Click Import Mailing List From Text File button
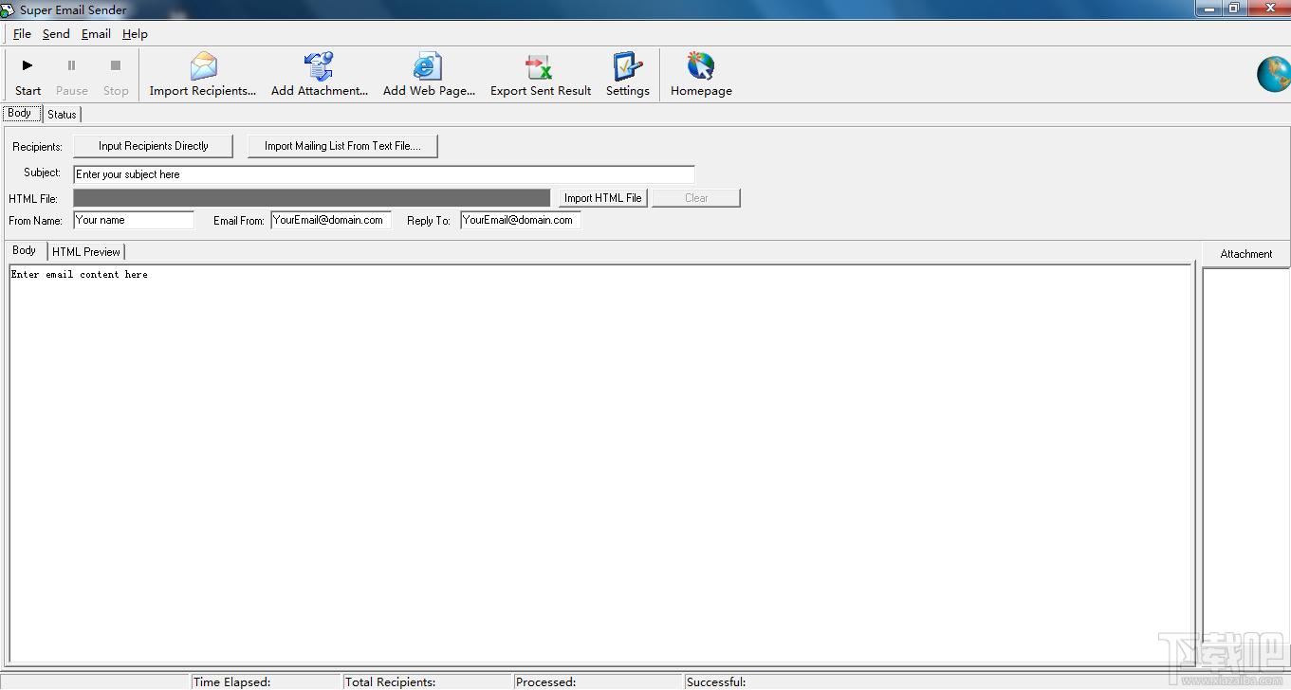This screenshot has height=690, width=1291. pyautogui.click(x=342, y=146)
